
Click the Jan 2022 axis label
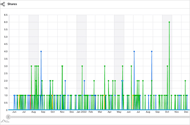pyautogui.click(x=82, y=112)
